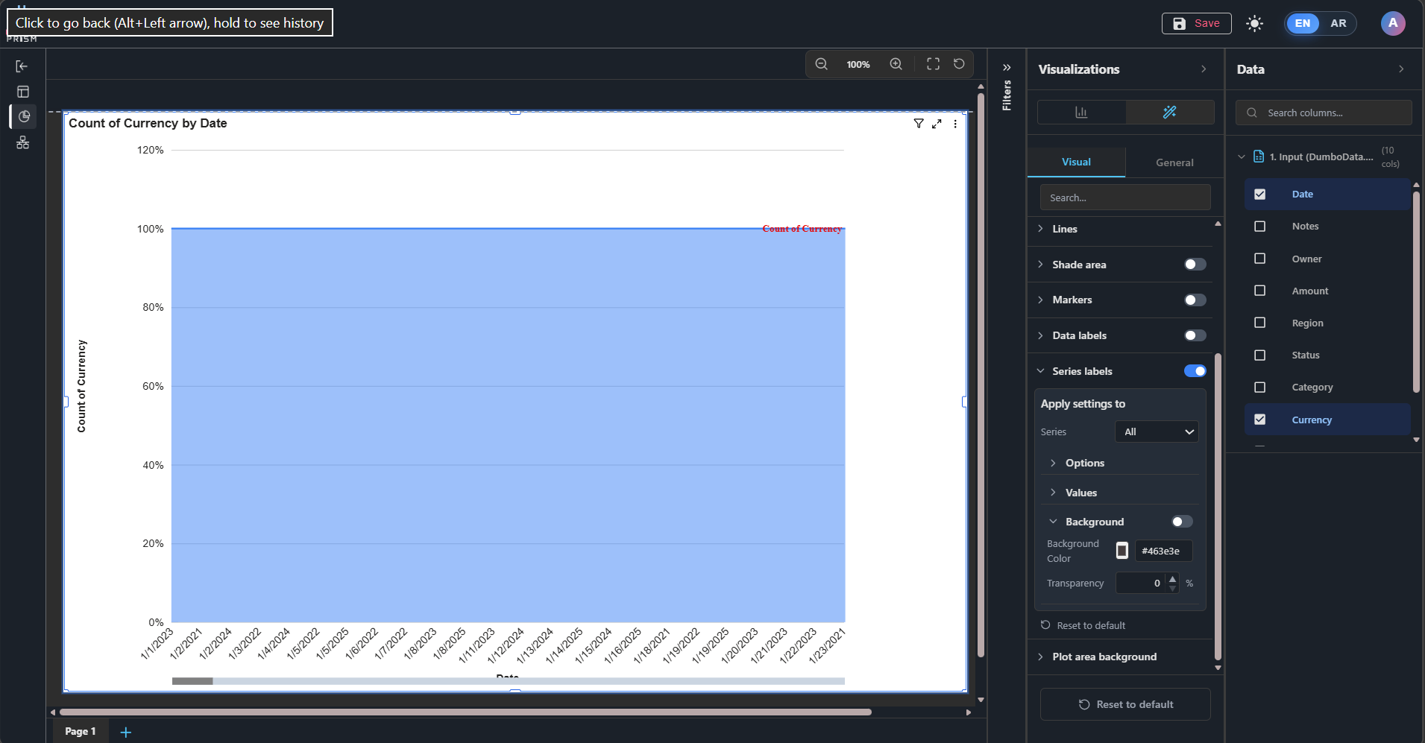Open the chart's three-dot options menu
This screenshot has height=743, width=1425.
pyautogui.click(x=955, y=124)
